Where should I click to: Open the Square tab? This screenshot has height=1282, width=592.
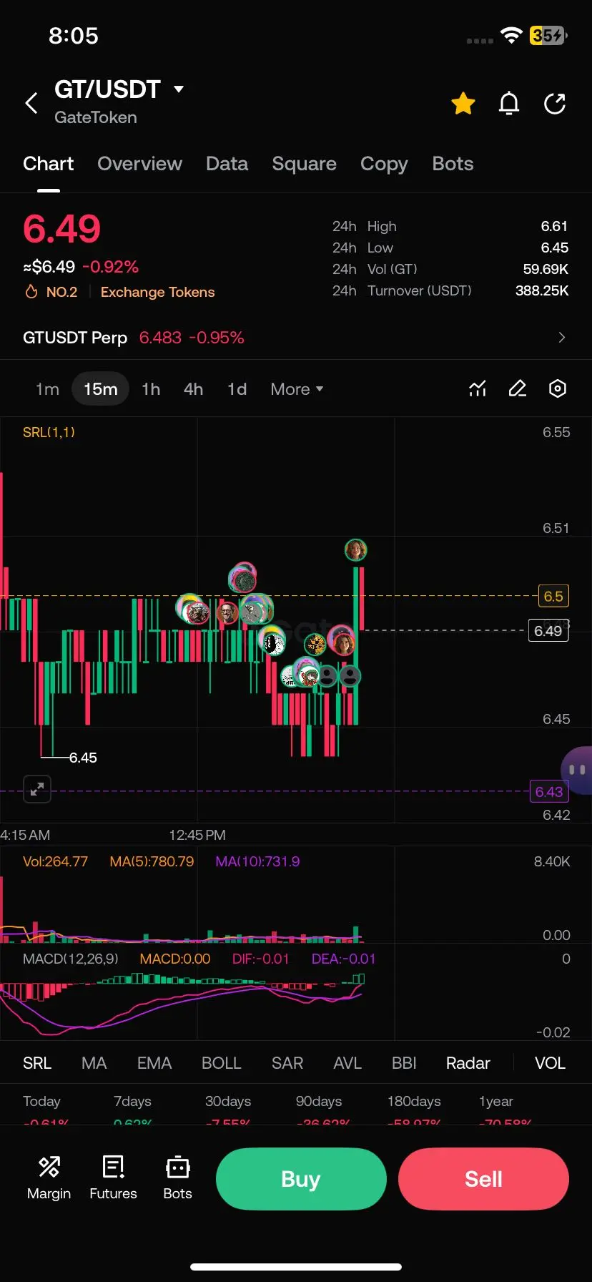click(304, 164)
